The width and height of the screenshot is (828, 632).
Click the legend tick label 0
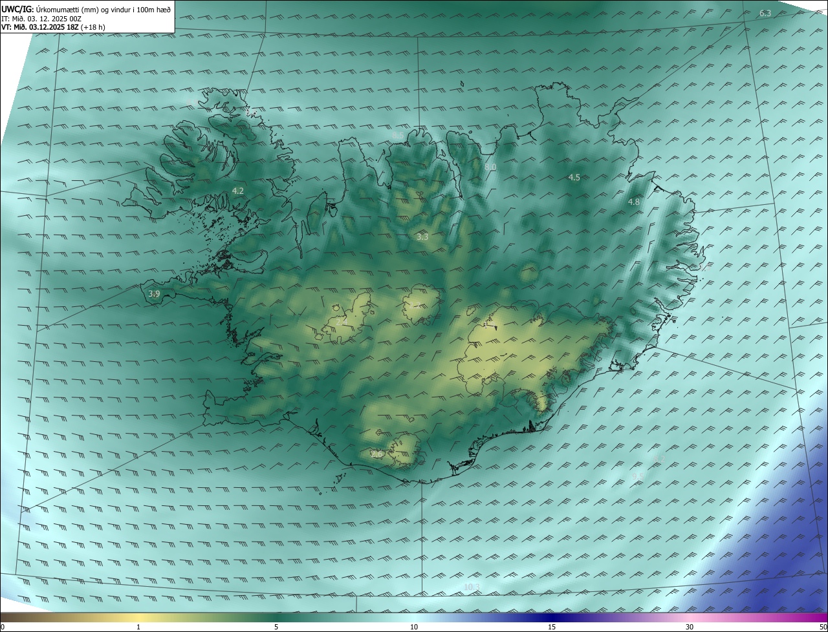point(3,627)
